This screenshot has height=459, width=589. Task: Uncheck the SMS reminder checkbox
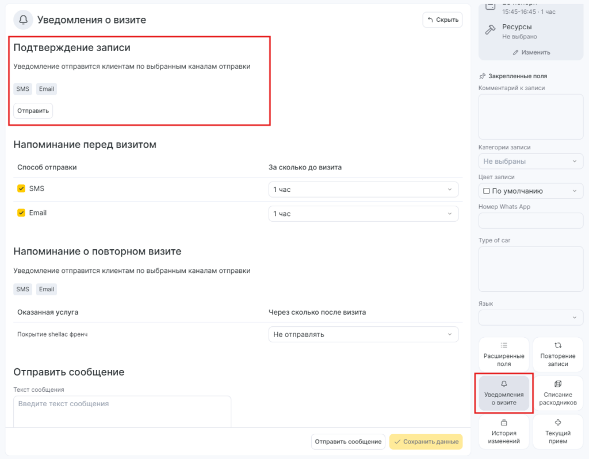[21, 188]
